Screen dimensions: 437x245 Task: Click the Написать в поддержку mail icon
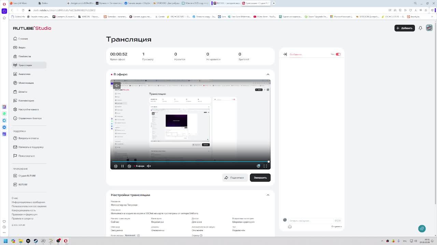click(x=15, y=147)
